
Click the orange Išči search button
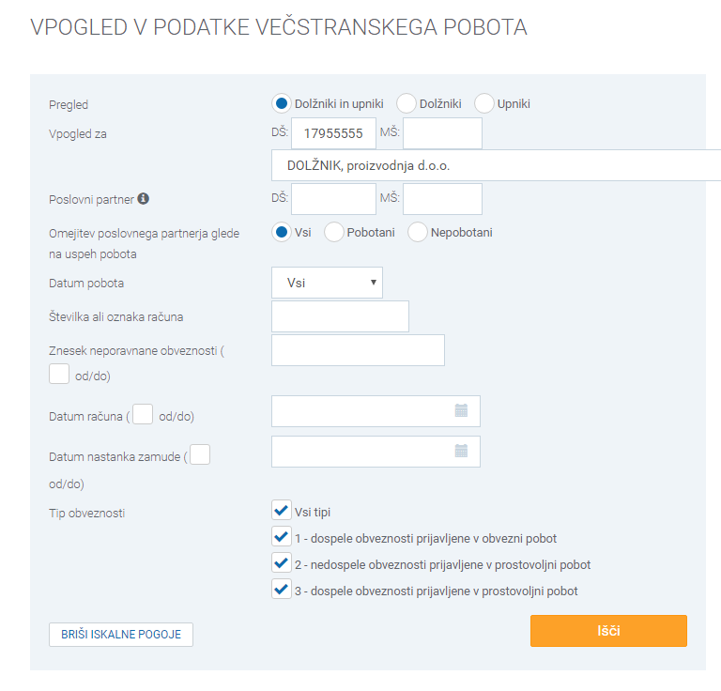click(608, 631)
